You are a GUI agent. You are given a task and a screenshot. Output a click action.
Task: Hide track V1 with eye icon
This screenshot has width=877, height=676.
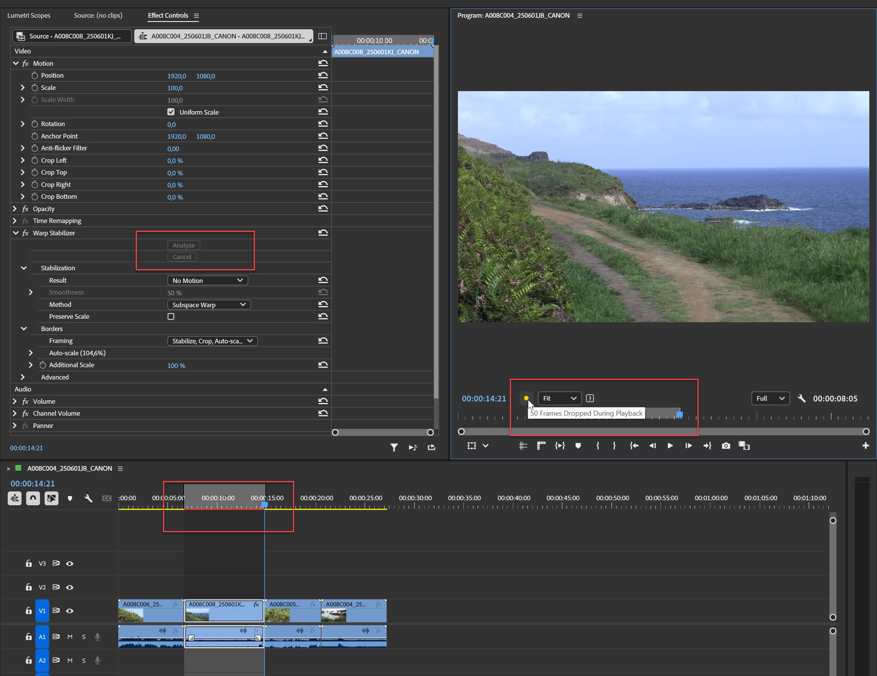point(70,611)
